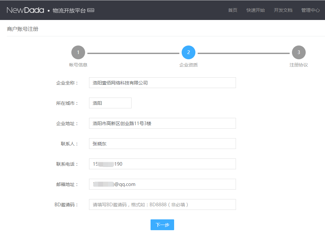This screenshot has width=325, height=240.
Task: Open 快速开始 in top navigation
Action: (x=256, y=10)
